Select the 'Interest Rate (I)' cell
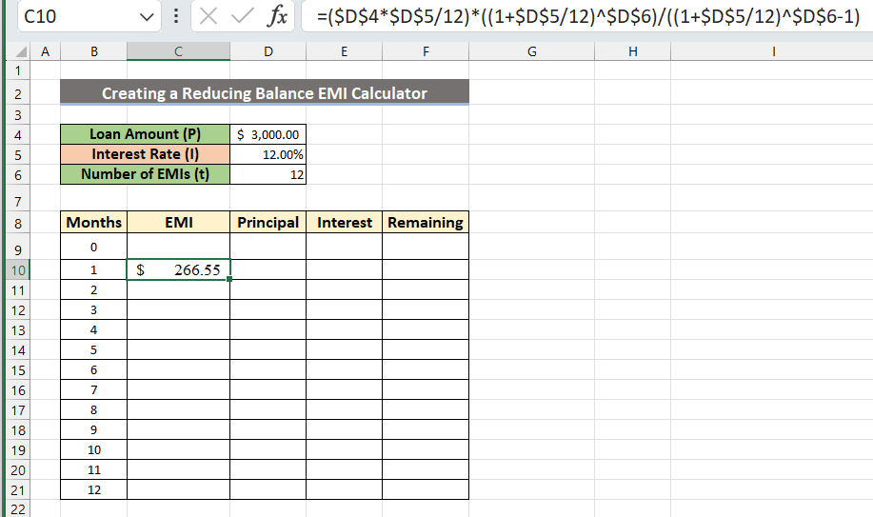This screenshot has height=517, width=873. [x=145, y=154]
